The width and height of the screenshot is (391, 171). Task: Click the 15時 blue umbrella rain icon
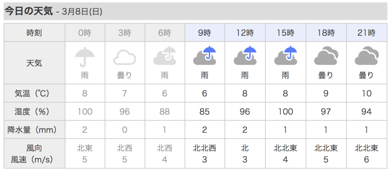click(285, 56)
